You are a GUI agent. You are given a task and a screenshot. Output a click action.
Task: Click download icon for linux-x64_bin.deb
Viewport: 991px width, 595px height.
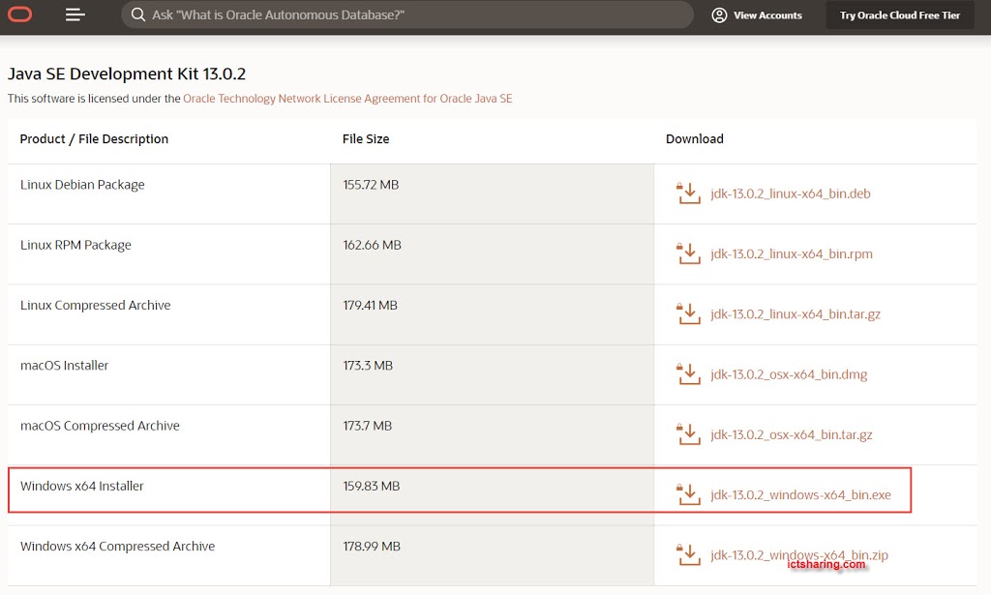(688, 193)
